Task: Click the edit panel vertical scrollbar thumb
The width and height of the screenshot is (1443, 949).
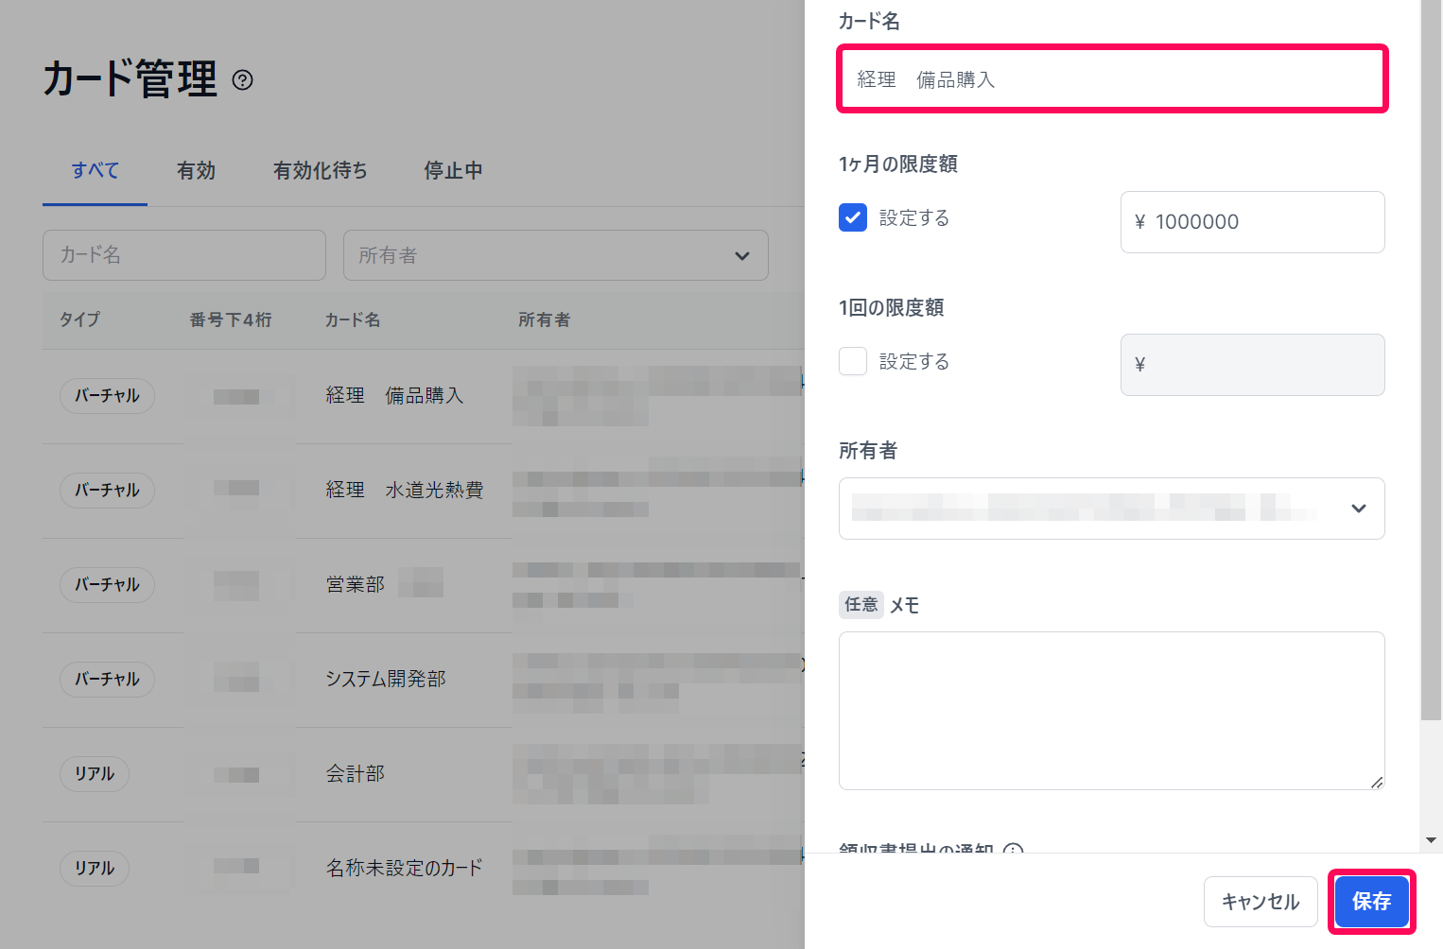Action: (1431, 359)
